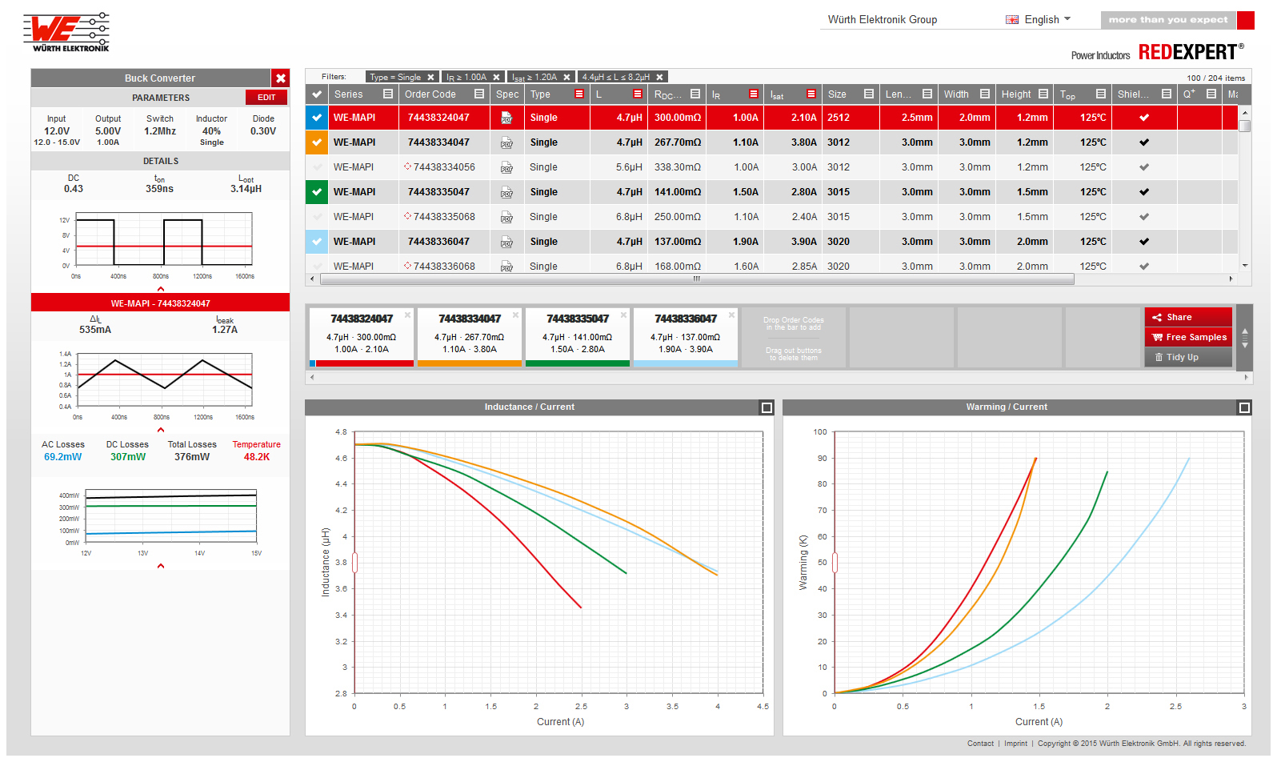Viewport: 1277px width, 762px height.
Task: Open the Isat column filter menu
Action: 811,94
